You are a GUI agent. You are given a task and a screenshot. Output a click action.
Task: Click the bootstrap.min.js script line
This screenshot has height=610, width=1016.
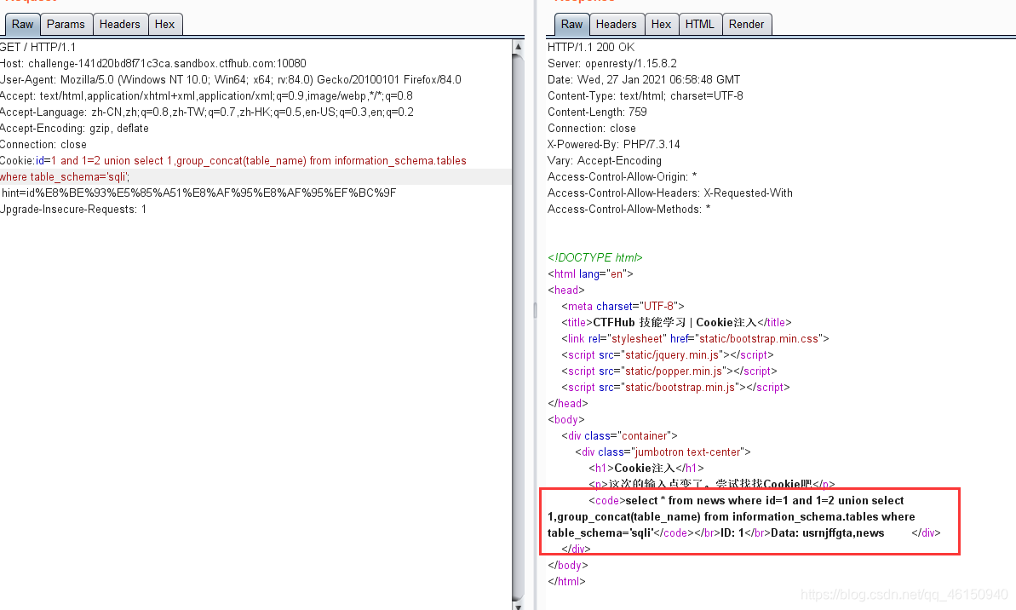coord(676,387)
